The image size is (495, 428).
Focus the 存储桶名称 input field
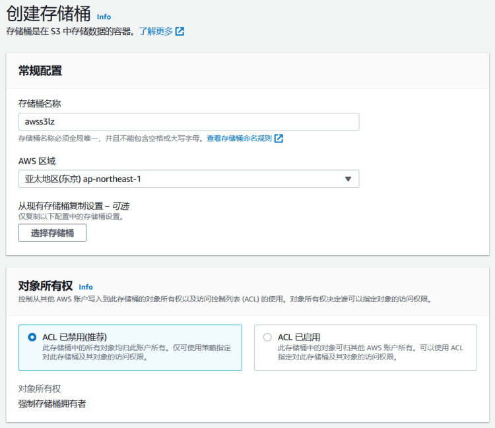tap(188, 122)
